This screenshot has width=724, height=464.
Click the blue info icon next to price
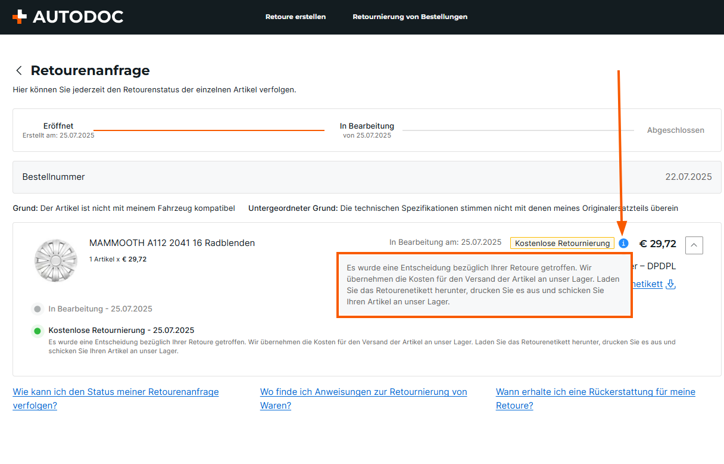click(x=623, y=243)
